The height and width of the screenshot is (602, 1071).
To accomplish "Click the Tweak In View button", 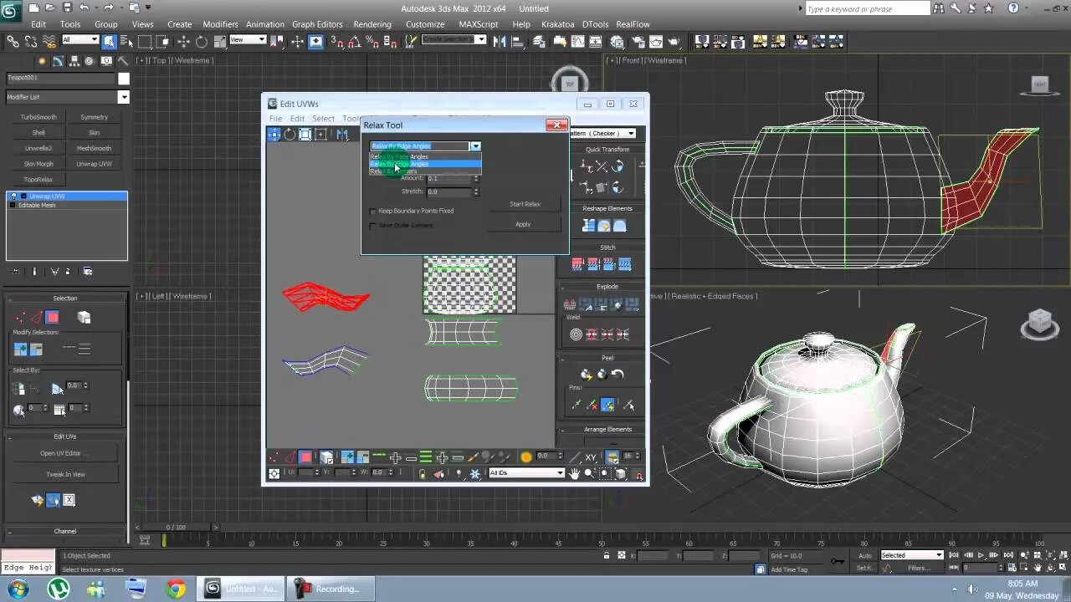I will (x=65, y=474).
